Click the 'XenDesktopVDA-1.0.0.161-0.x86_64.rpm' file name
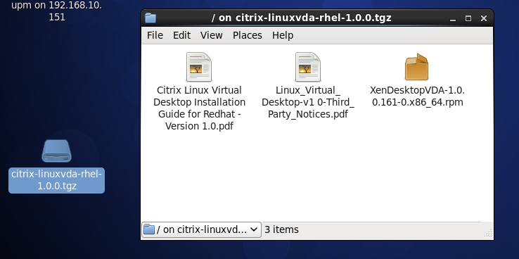Screen dimensions: 519x259 pos(418,96)
